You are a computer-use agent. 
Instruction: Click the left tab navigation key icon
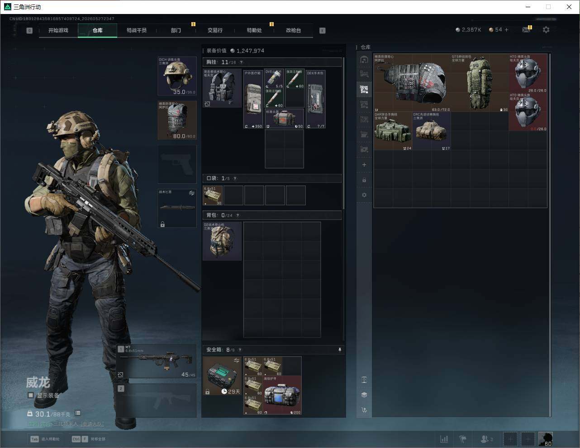coord(29,31)
